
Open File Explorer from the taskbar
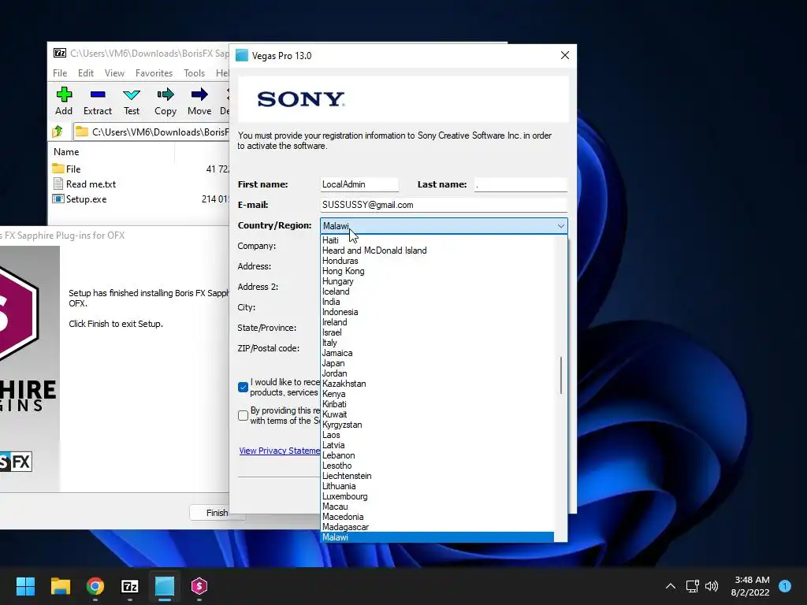point(60,586)
